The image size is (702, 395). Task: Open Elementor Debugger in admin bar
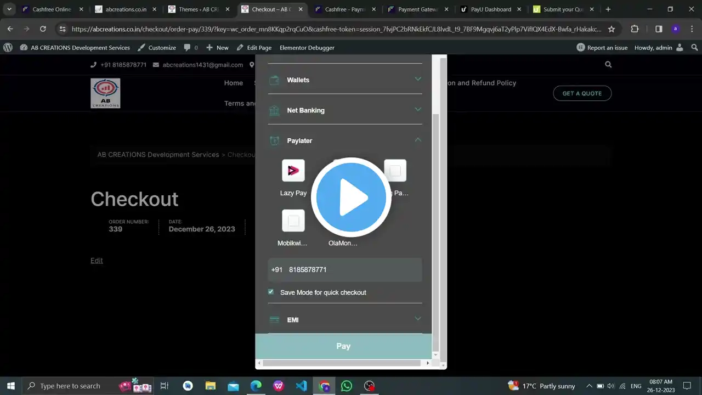pyautogui.click(x=307, y=48)
